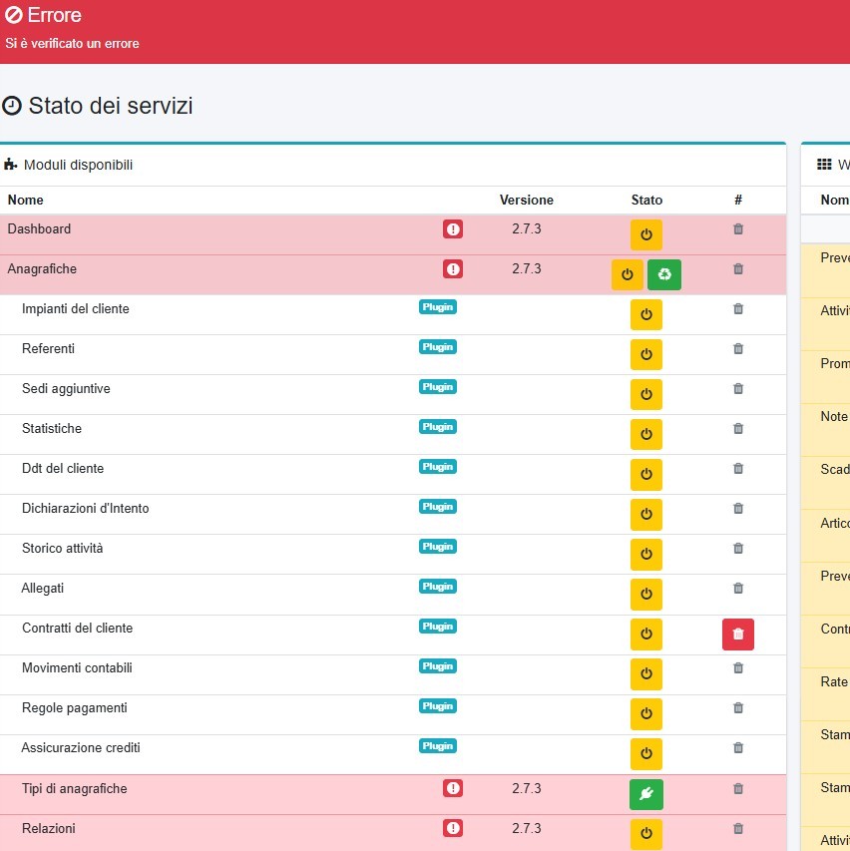Disable the Movimenti contabili plugin

(x=645, y=674)
